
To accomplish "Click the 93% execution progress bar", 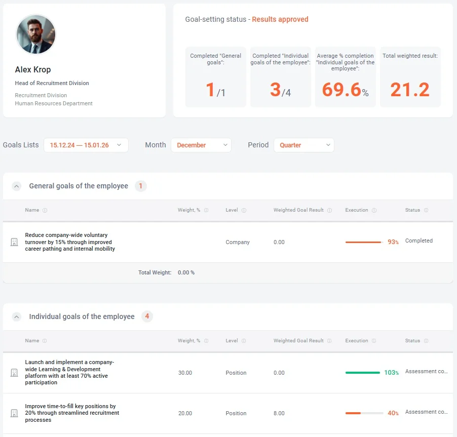I will pyautogui.click(x=363, y=243).
